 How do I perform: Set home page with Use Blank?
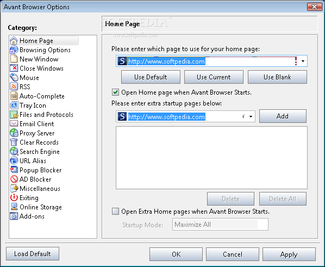277,77
